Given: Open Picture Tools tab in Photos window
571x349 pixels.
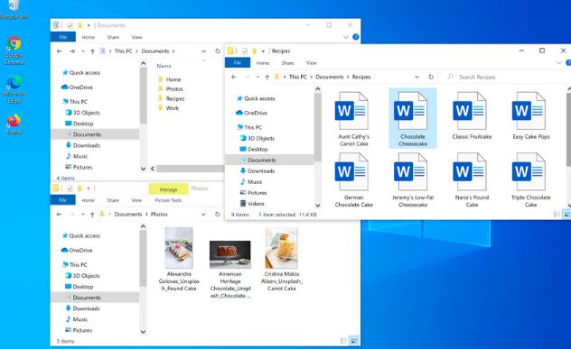Looking at the screenshot, I should (168, 200).
